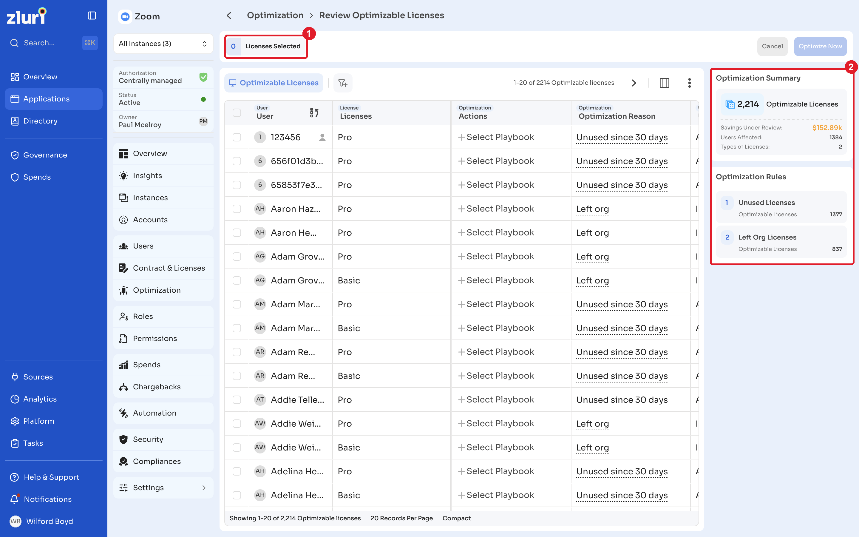Click Optimization breadcrumb link
This screenshot has height=537, width=859.
point(275,15)
